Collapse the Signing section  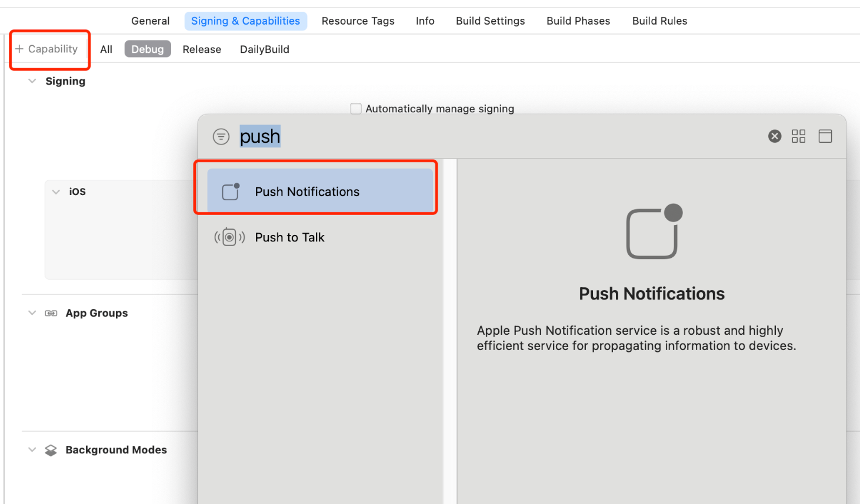coord(32,81)
